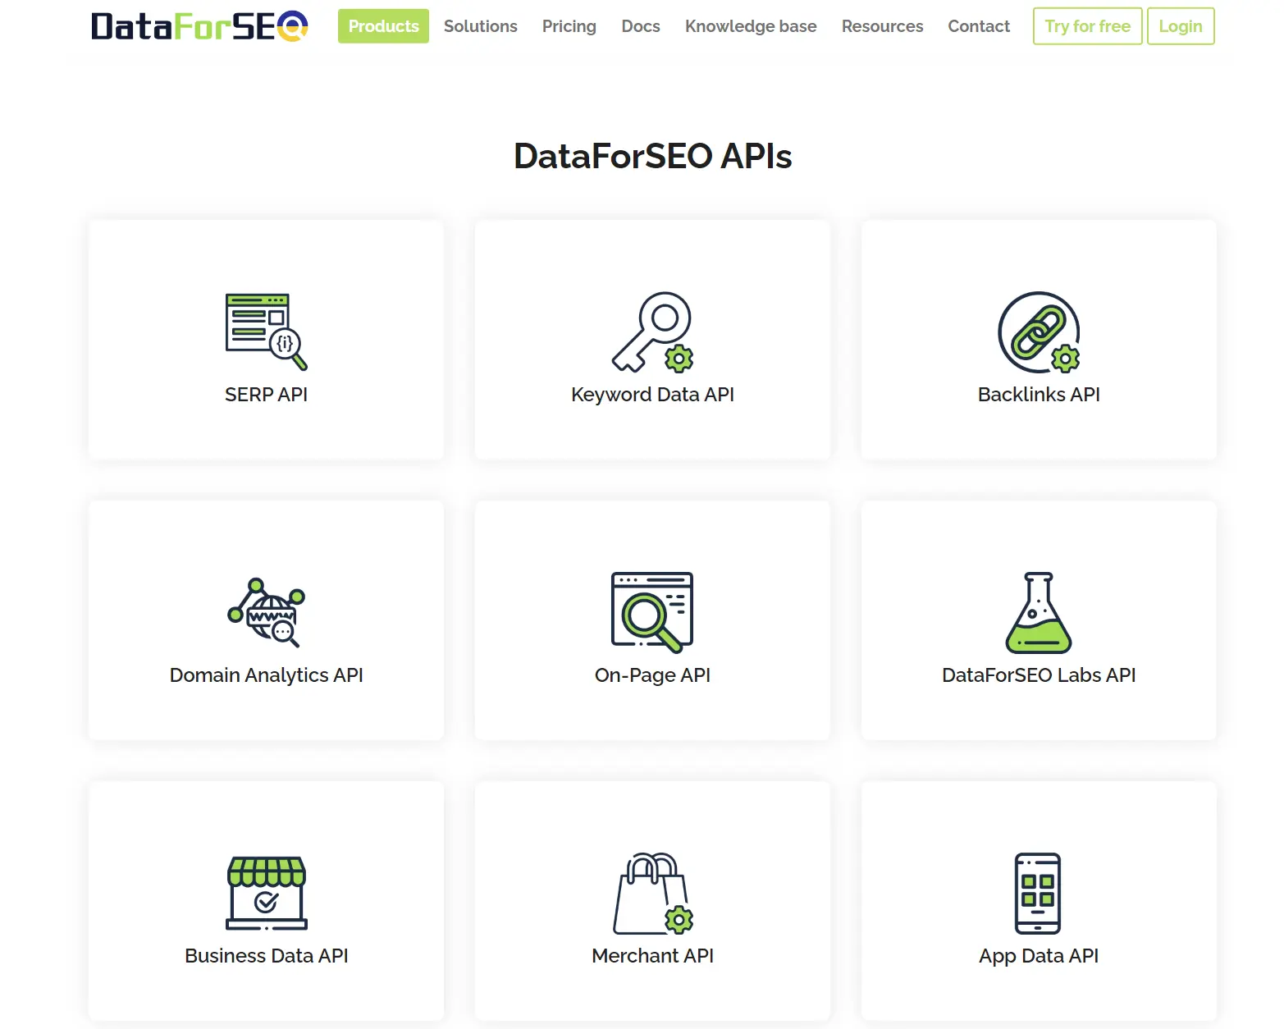Open the On-Page API link text
This screenshot has width=1284, height=1029.
pyautogui.click(x=652, y=675)
